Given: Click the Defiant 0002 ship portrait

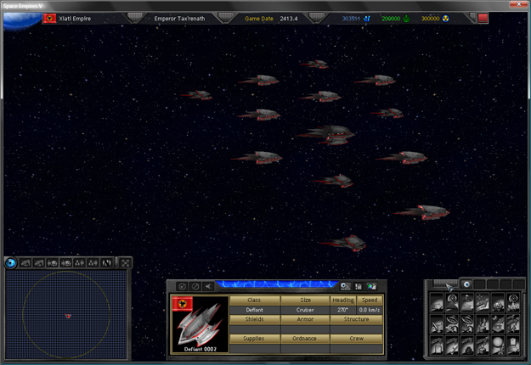Looking at the screenshot, I should (201, 324).
